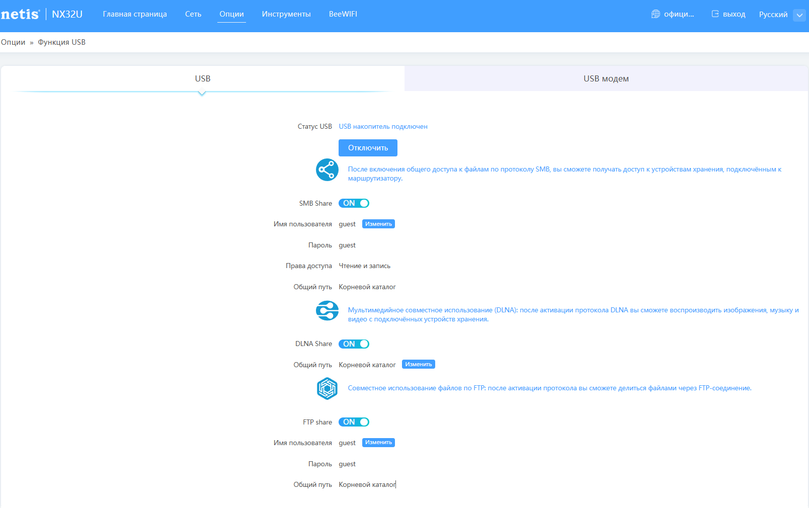Click the NX32U model name

pos(67,14)
